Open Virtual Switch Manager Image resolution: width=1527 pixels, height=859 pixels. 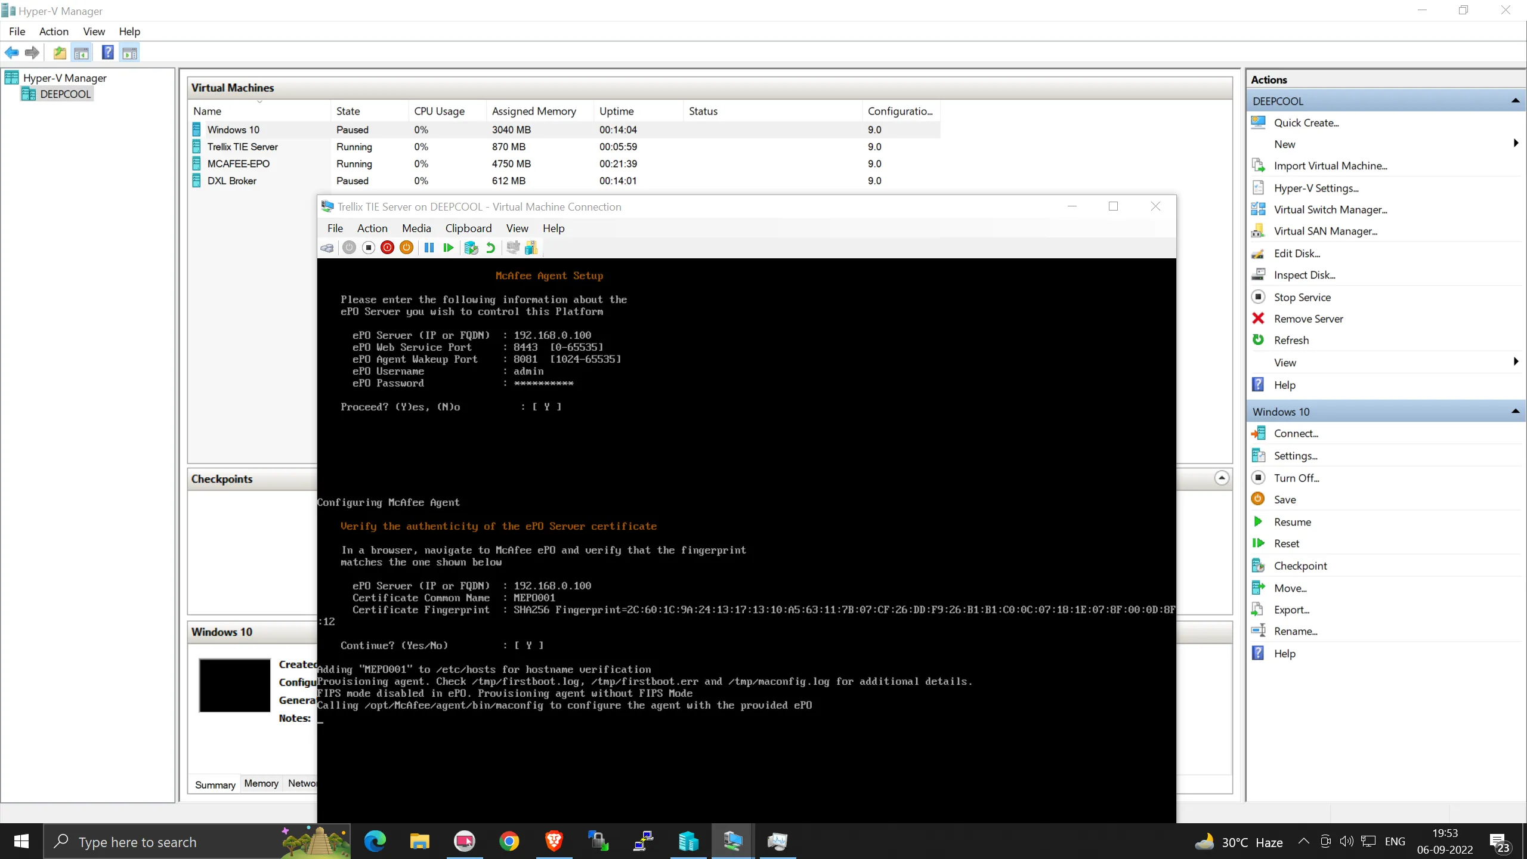(x=1330, y=209)
